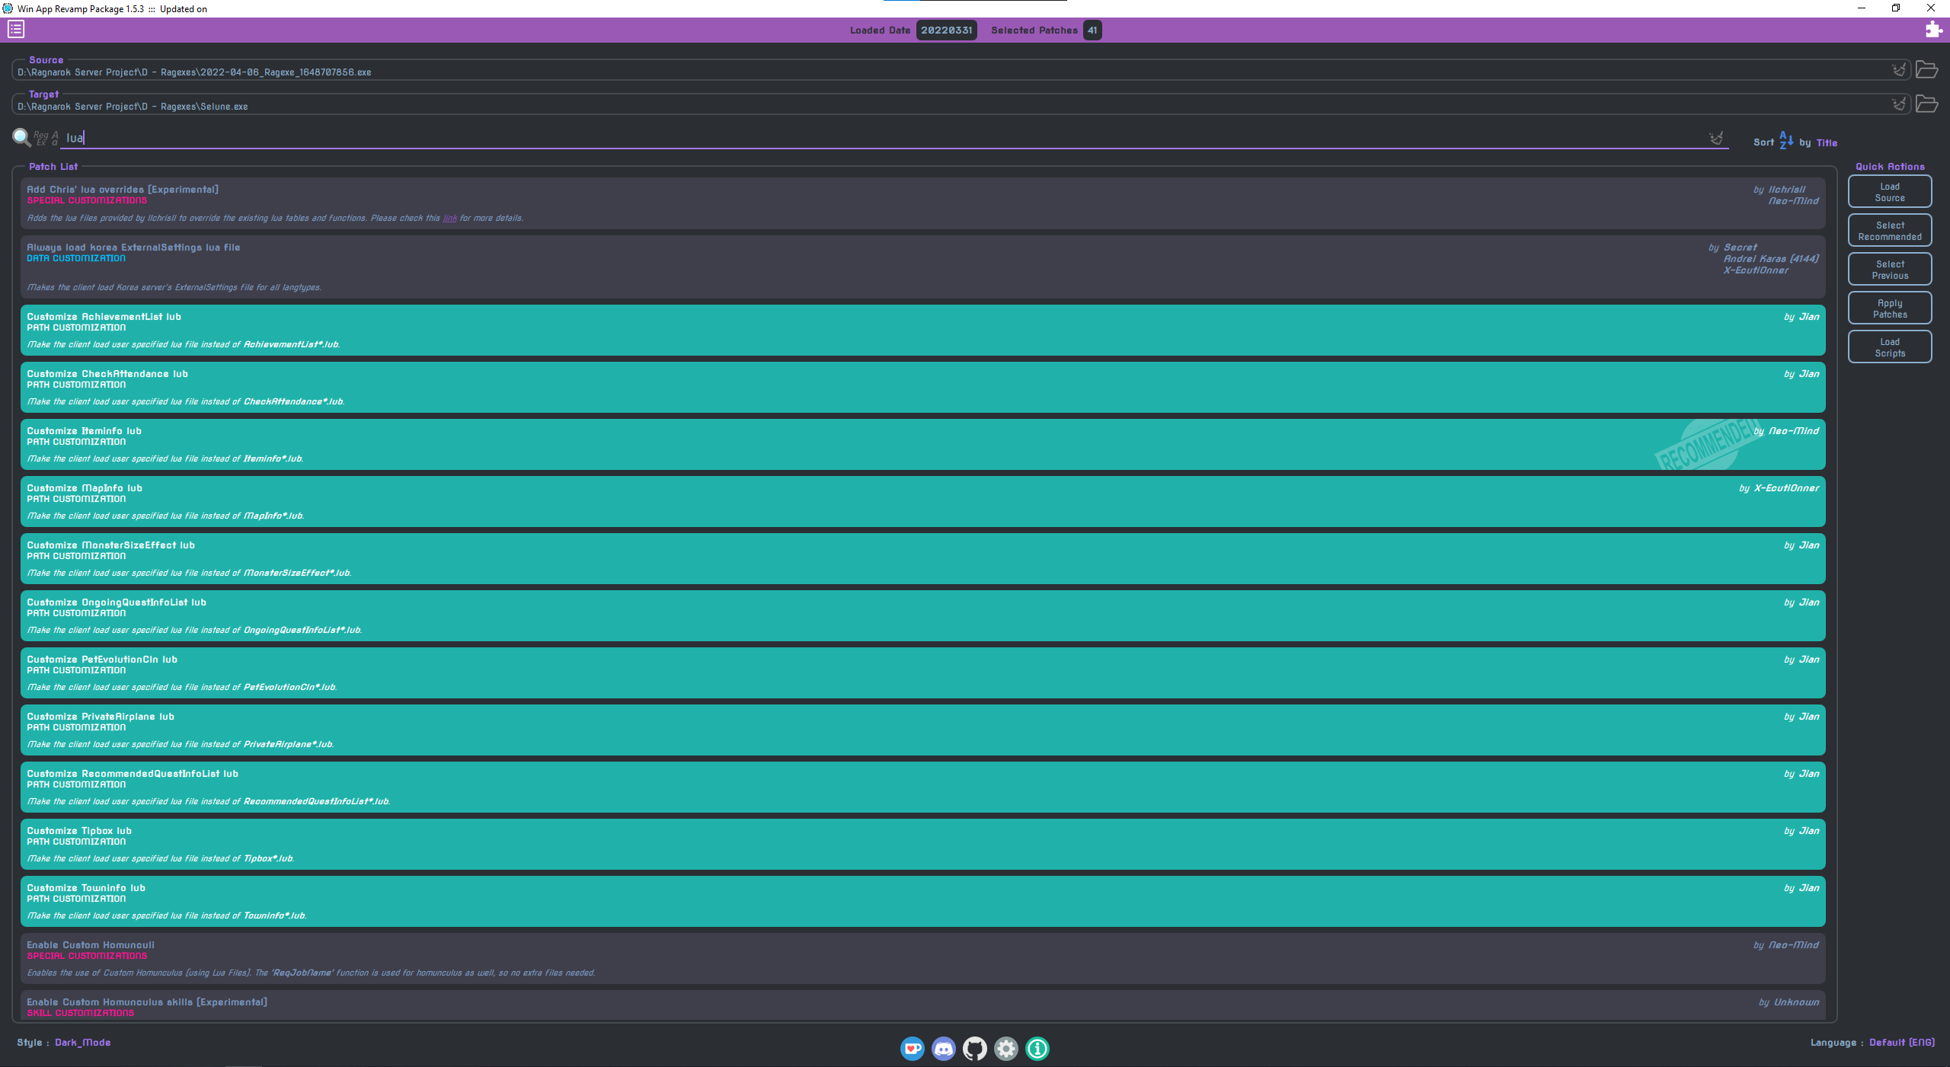Click Select Recommended button

1890,231
